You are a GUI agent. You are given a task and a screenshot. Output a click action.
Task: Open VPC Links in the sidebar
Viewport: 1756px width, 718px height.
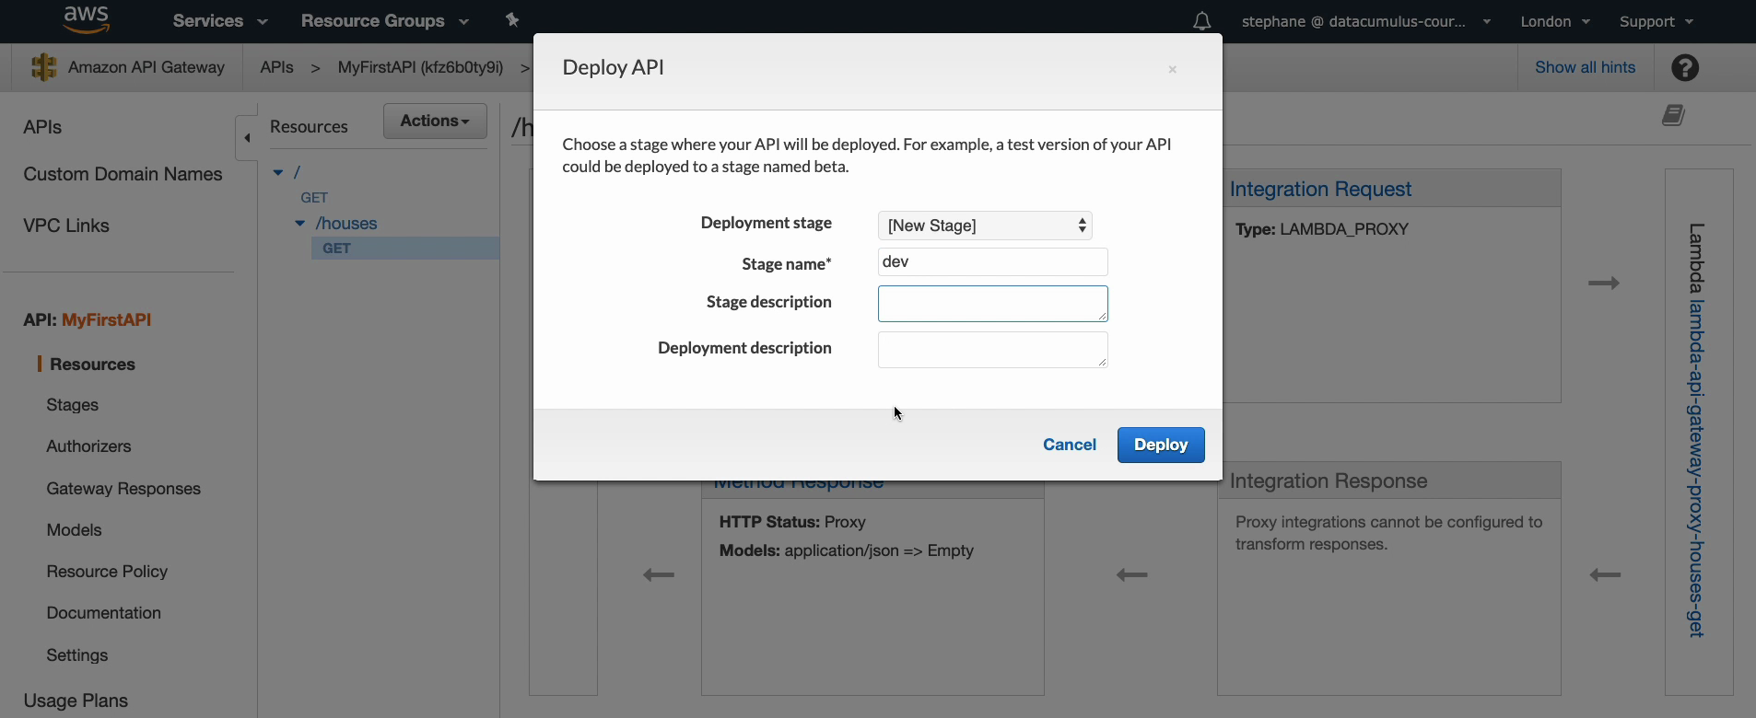(x=66, y=226)
